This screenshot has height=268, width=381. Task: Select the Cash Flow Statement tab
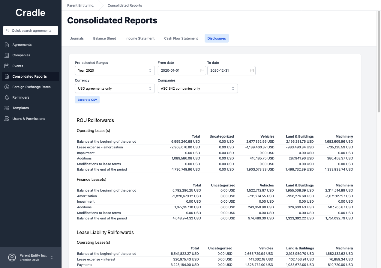pyautogui.click(x=181, y=38)
